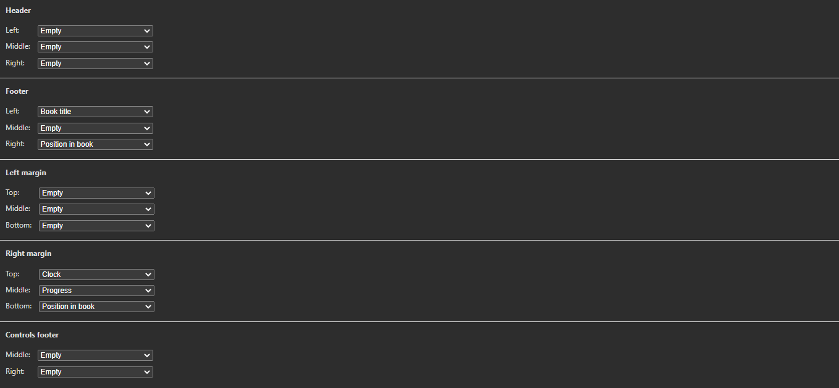Expand Right margin Middle dropdown showing Progress

96,291
